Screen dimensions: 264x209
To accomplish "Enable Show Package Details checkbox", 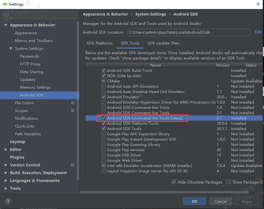I will 229,182.
